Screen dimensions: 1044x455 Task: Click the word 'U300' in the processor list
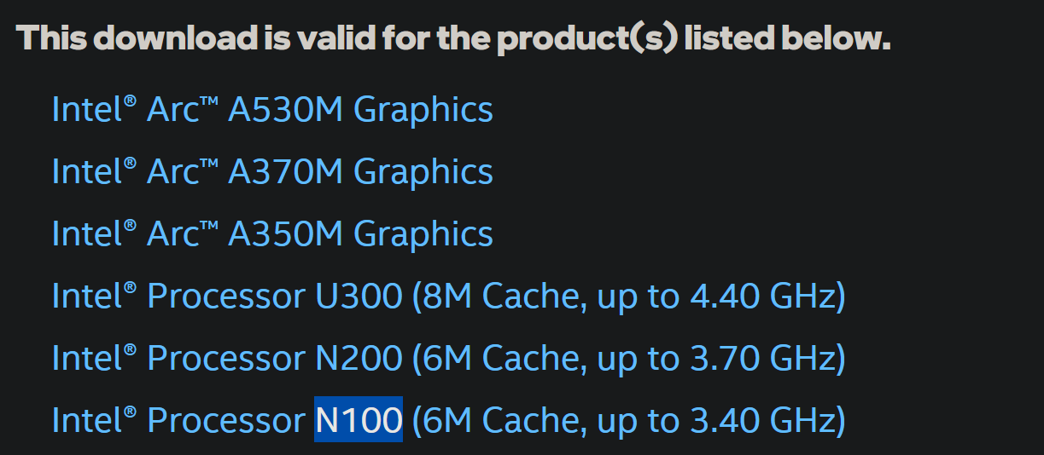coord(359,297)
